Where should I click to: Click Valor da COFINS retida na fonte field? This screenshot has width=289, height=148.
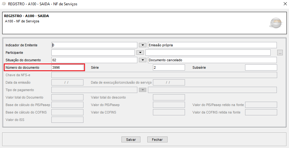point(261,112)
